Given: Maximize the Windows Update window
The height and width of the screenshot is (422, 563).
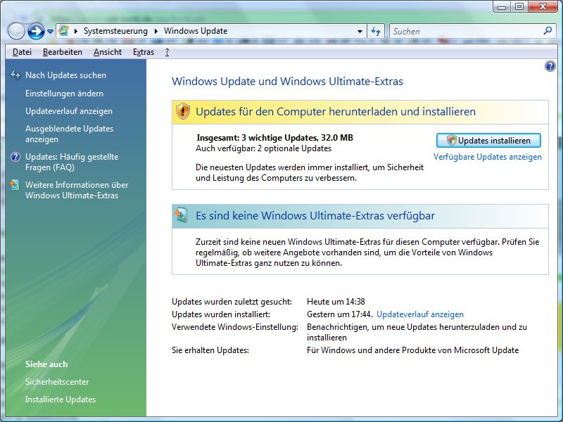Looking at the screenshot, I should pos(519,6).
